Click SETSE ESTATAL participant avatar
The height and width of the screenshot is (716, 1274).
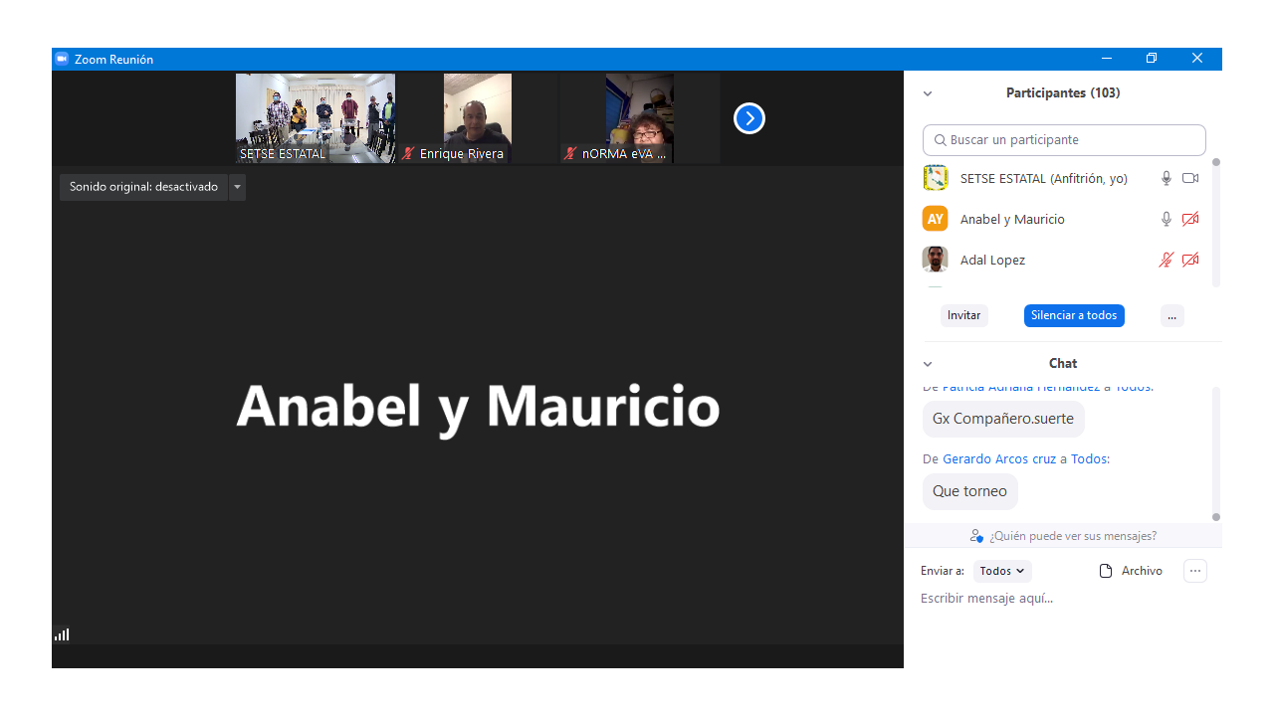coord(936,178)
